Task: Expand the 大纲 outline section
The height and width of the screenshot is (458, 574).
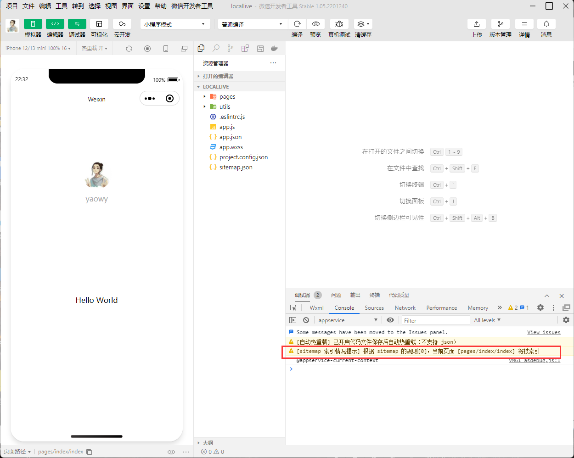Action: 240,443
